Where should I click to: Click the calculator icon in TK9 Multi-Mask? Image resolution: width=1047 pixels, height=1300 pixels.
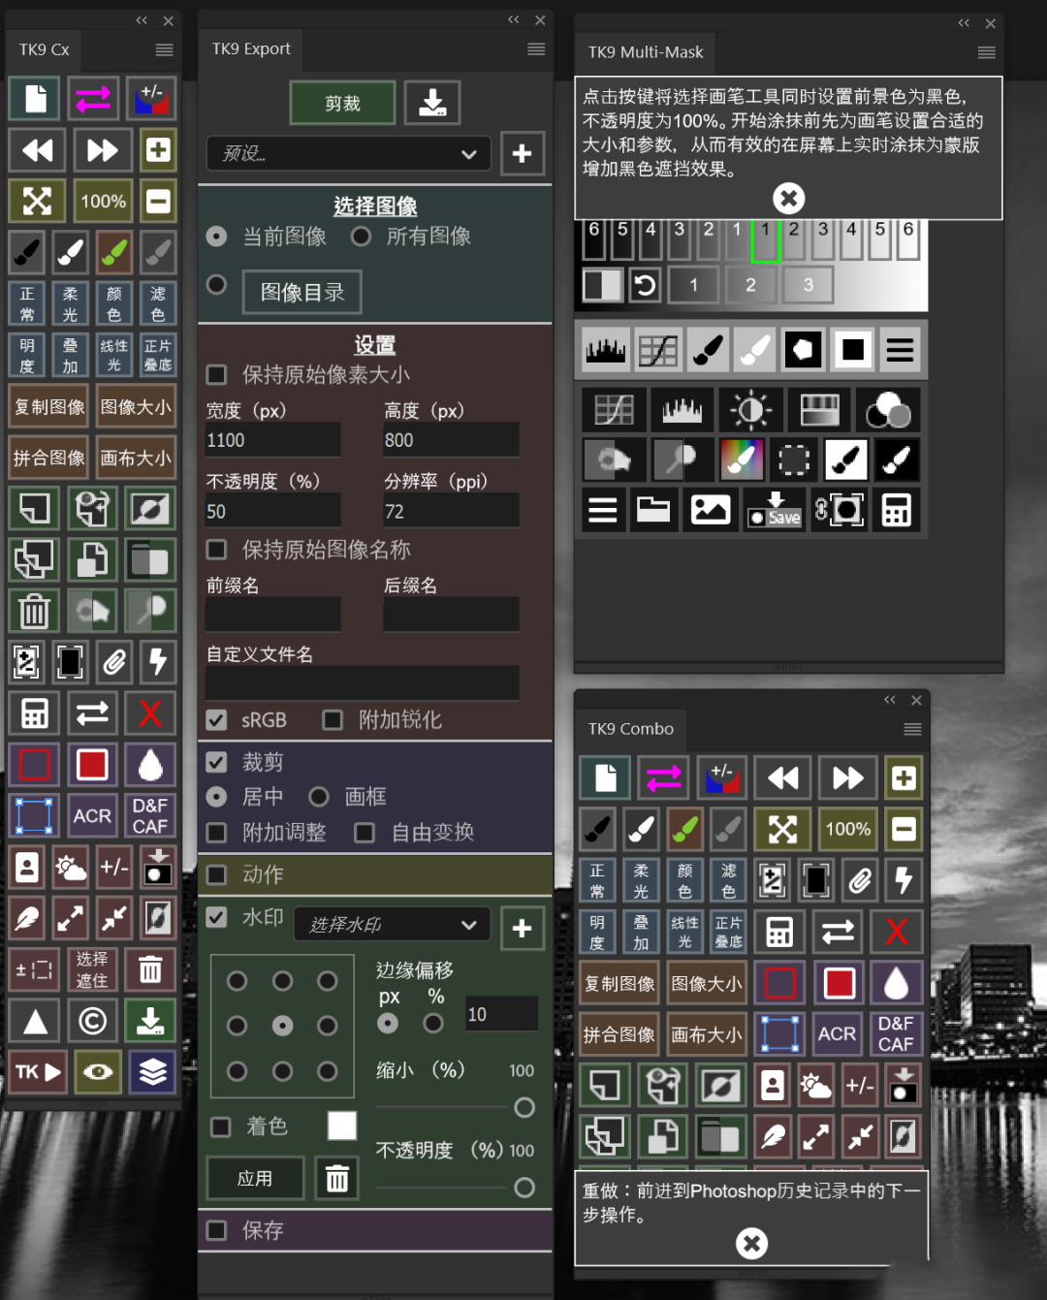coord(895,510)
